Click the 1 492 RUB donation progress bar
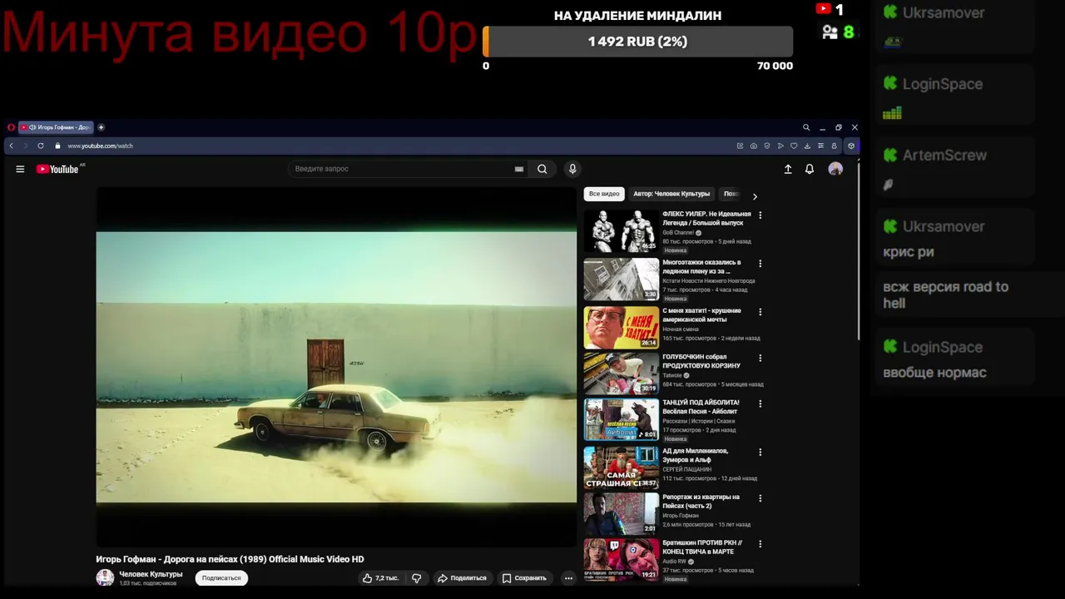This screenshot has height=599, width=1065. (x=638, y=42)
